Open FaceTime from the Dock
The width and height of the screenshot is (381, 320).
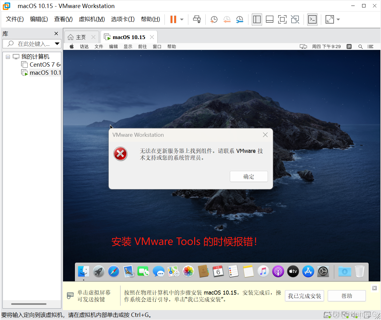click(143, 272)
